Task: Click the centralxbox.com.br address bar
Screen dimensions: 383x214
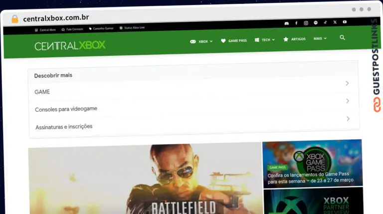Action: [56, 18]
